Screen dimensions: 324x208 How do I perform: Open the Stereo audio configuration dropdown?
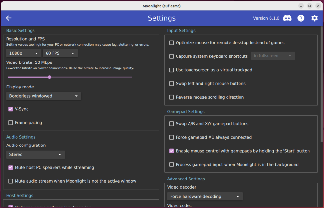click(x=35, y=154)
